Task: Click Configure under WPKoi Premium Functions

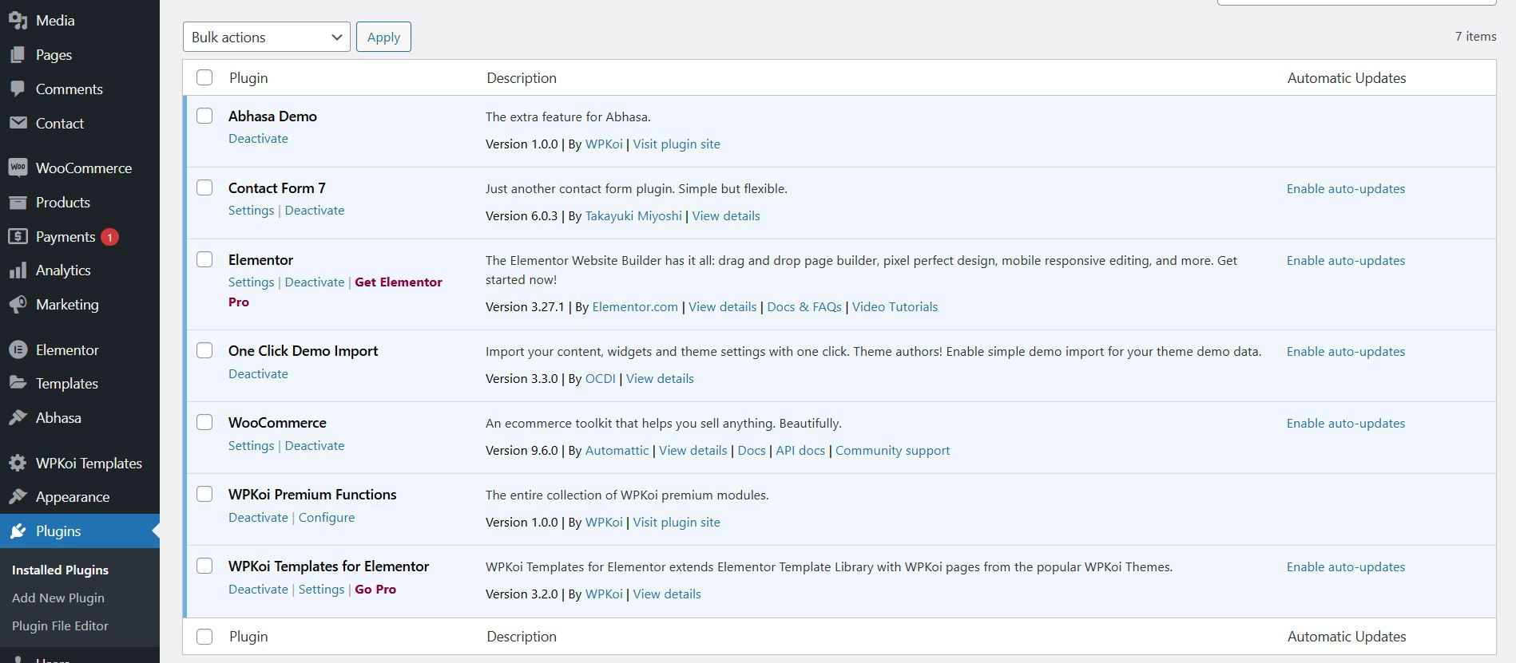Action: pyautogui.click(x=327, y=517)
